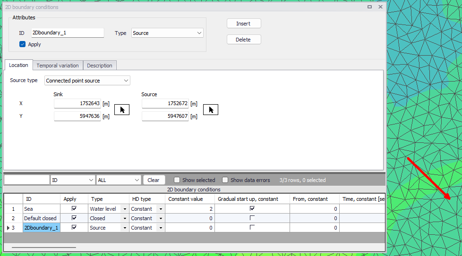
Task: Open Type dropdown arrow in Default closed row
Action: tap(125, 218)
